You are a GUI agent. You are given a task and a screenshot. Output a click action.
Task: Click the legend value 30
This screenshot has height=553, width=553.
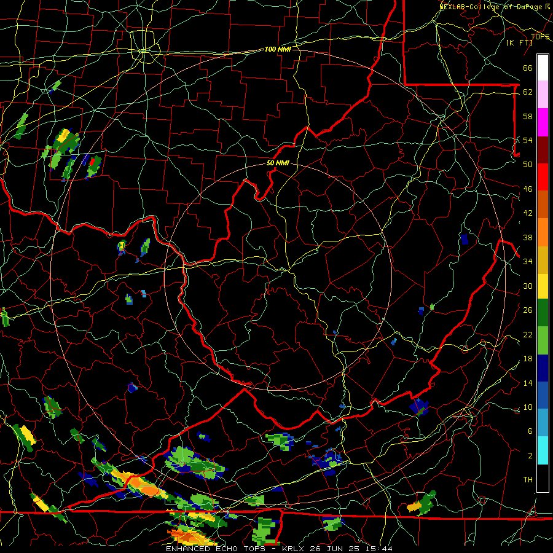point(528,286)
